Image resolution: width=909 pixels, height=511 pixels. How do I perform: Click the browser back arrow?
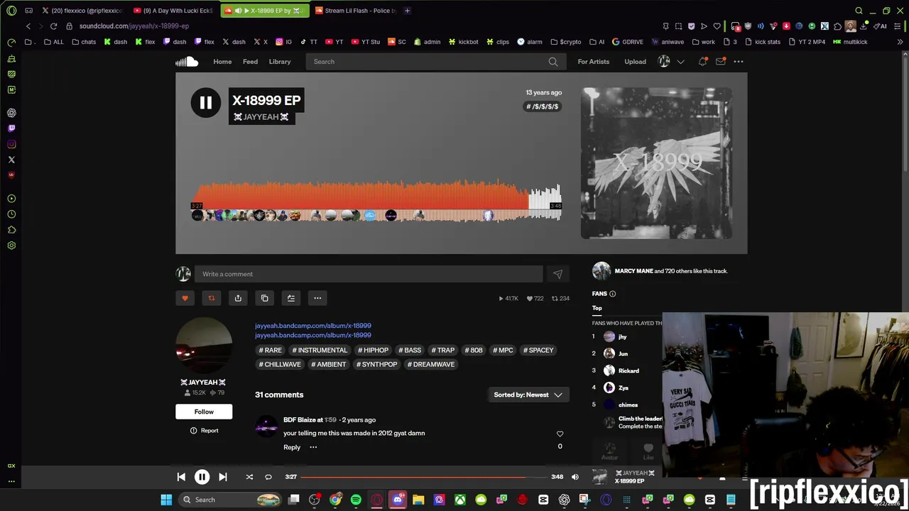pos(28,26)
